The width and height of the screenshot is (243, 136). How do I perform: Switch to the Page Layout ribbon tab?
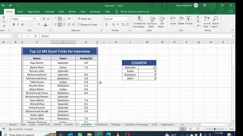pos(34,12)
